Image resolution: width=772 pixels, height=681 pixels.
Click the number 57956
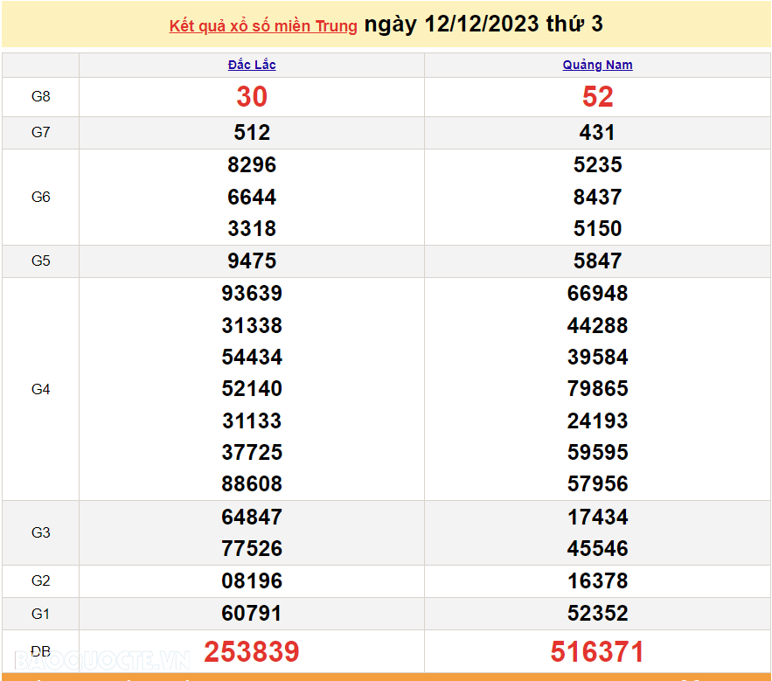click(597, 484)
